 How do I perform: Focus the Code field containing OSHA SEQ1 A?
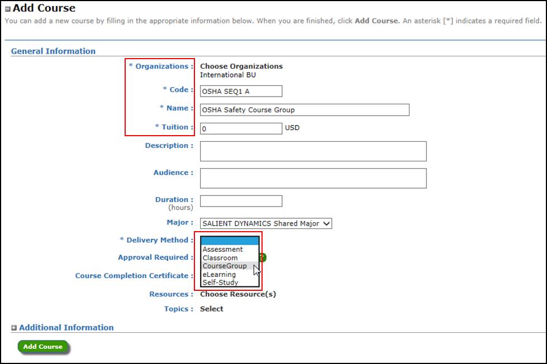pyautogui.click(x=241, y=92)
